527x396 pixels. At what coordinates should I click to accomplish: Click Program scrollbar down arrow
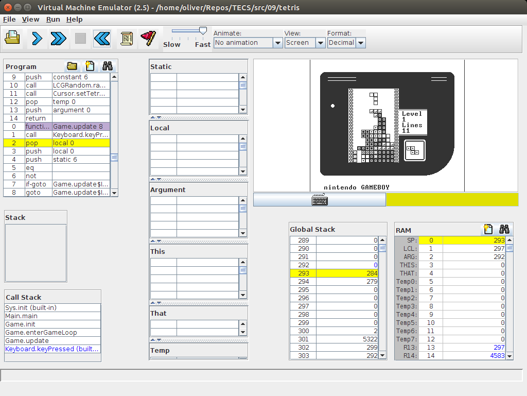[114, 193]
